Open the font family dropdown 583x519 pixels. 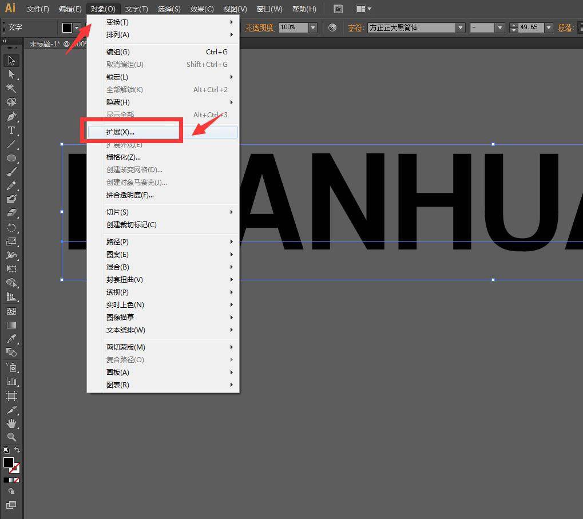[460, 27]
